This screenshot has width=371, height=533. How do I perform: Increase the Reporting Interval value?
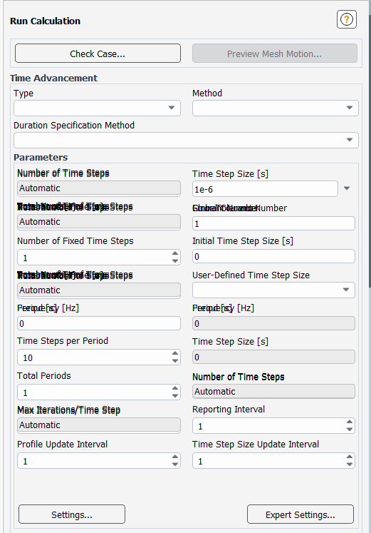(350, 422)
